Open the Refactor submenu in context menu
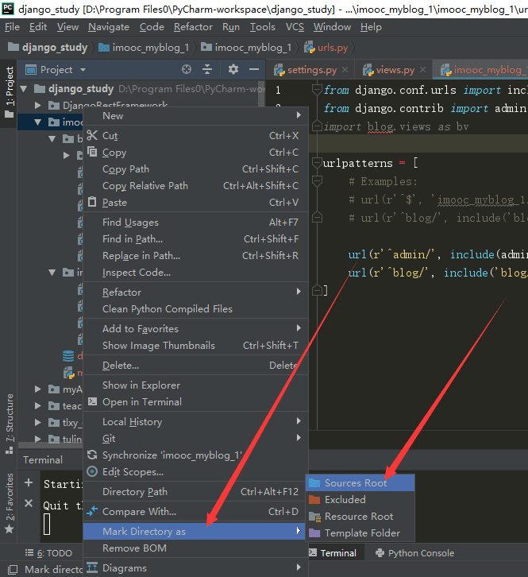 point(195,292)
